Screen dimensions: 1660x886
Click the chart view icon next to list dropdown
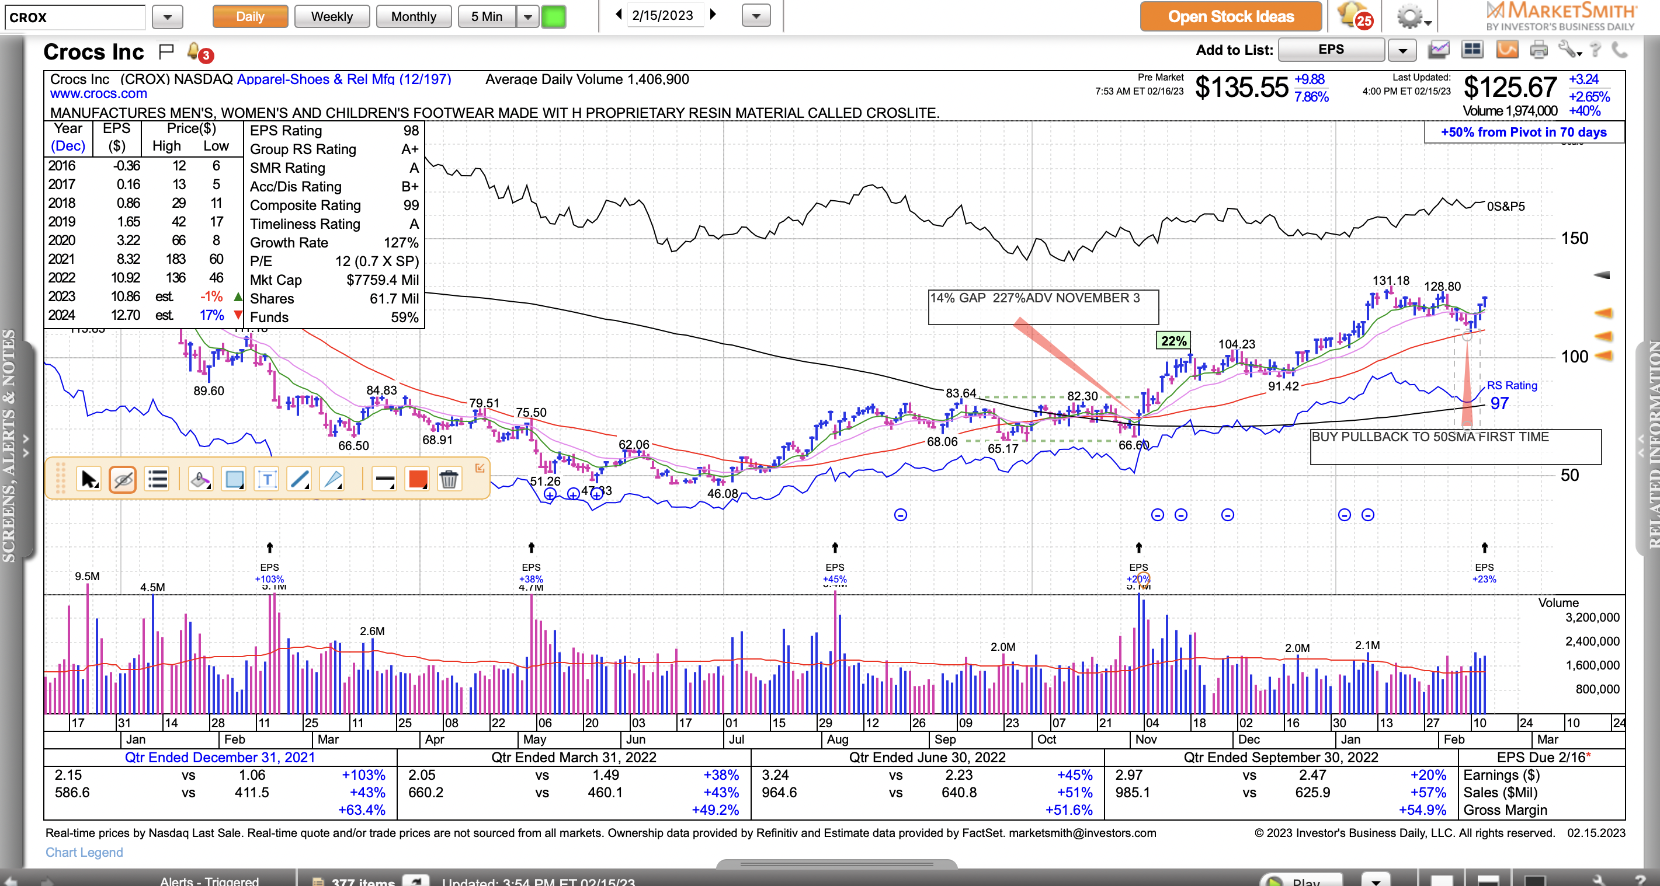coord(1438,50)
